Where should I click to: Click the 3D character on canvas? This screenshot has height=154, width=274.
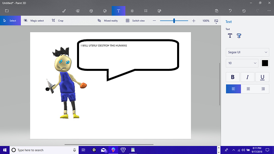point(66,83)
